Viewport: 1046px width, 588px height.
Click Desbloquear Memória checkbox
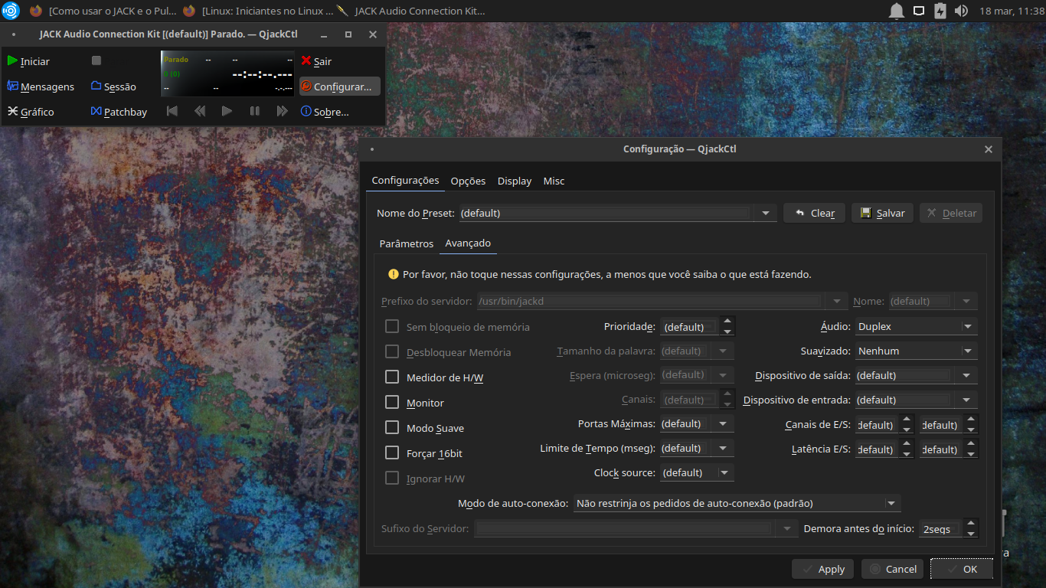(x=392, y=352)
